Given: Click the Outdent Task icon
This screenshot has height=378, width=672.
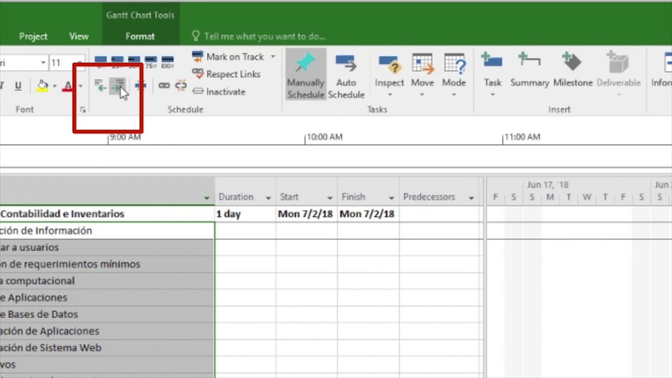Looking at the screenshot, I should (x=100, y=85).
